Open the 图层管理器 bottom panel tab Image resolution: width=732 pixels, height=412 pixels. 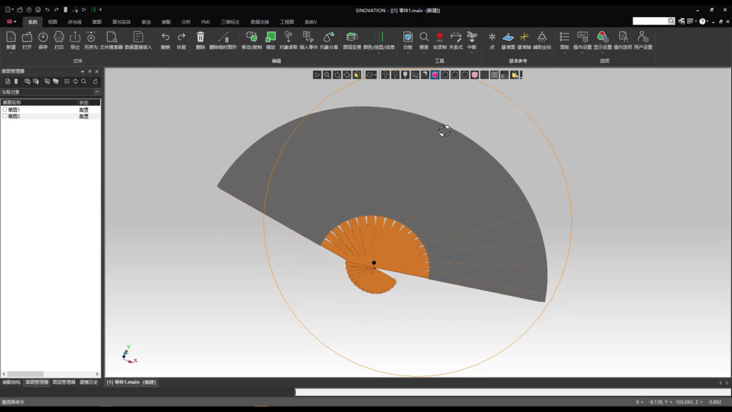pyautogui.click(x=64, y=382)
